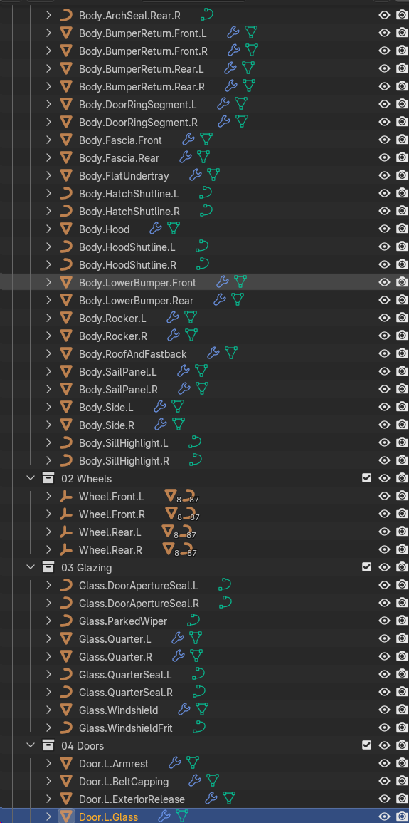The width and height of the screenshot is (409, 823).
Task: Click the empty axes icon of Wheel.Front.L
Action: point(65,496)
